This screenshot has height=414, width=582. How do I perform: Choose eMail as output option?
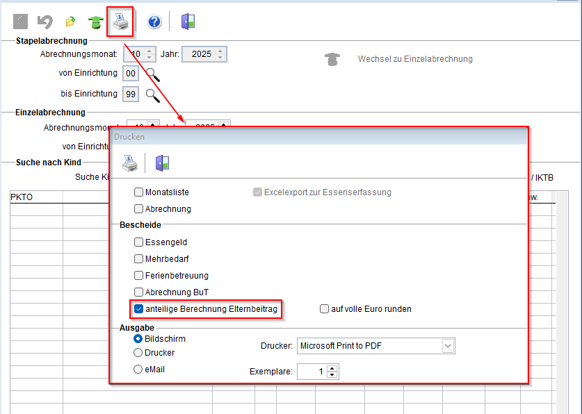(x=138, y=369)
